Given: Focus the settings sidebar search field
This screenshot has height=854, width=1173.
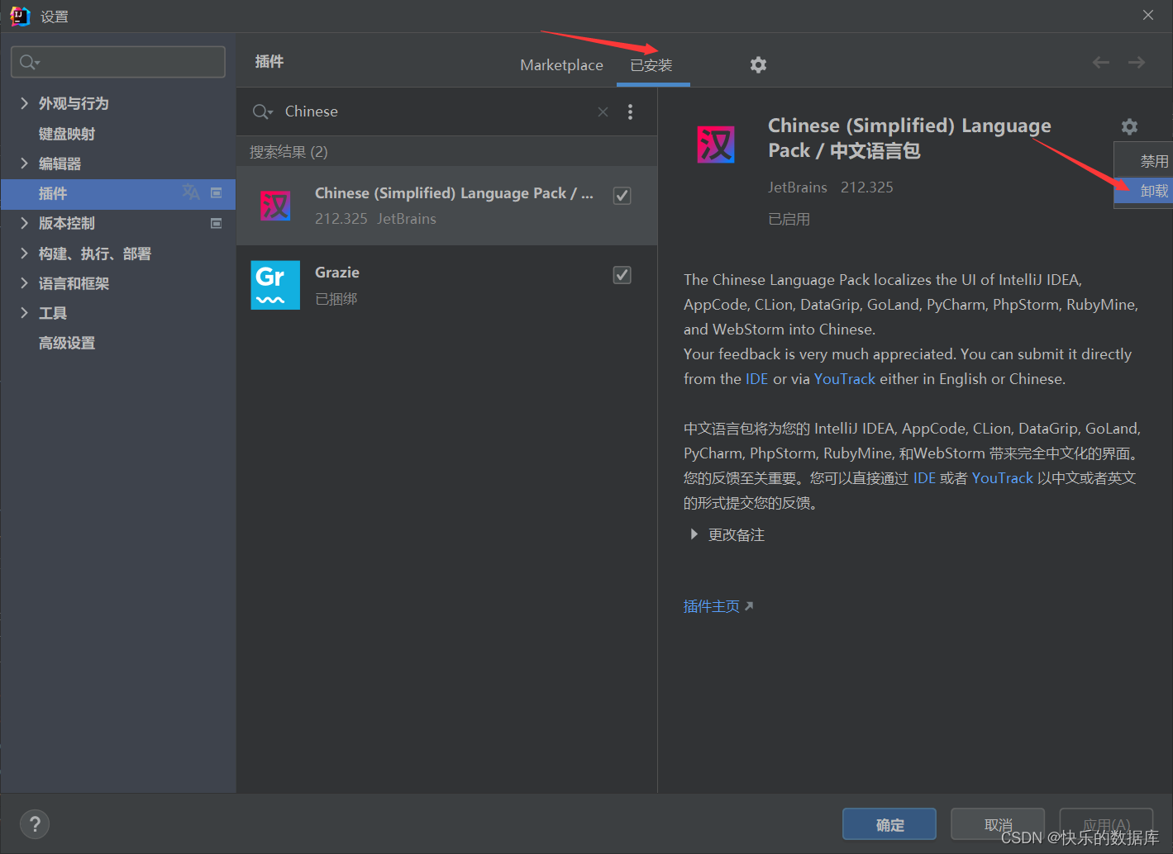Looking at the screenshot, I should click(x=118, y=62).
